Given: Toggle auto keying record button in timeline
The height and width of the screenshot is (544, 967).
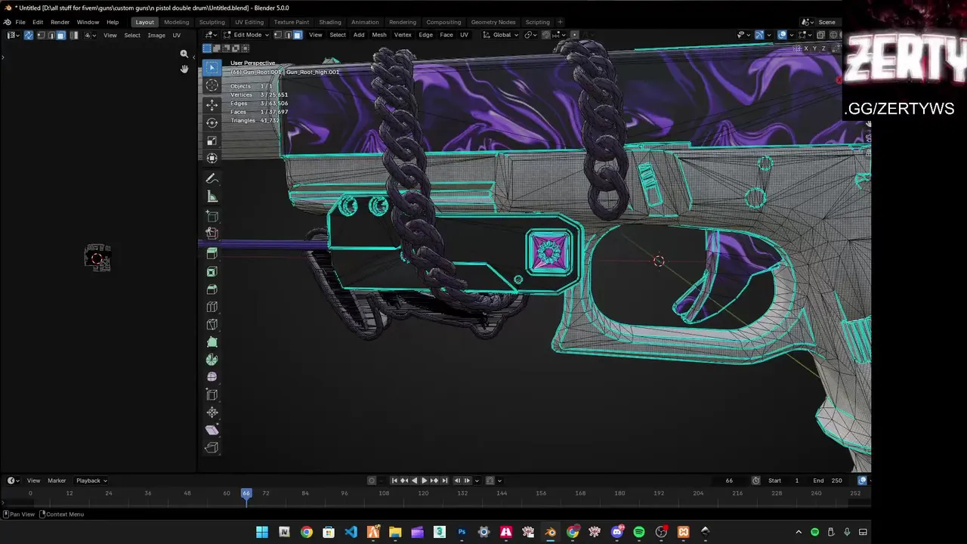Looking at the screenshot, I should pos(372,481).
